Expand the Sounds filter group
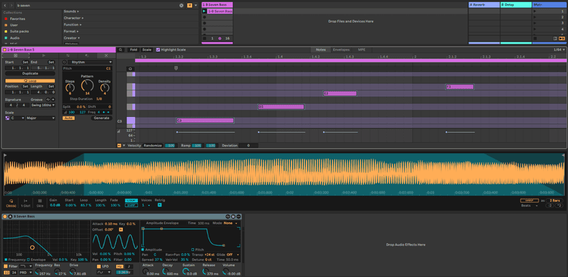The width and height of the screenshot is (568, 277). pos(72,12)
